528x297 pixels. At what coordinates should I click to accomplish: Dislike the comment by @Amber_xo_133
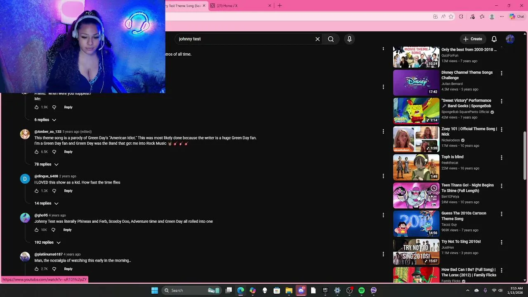[x=54, y=152]
